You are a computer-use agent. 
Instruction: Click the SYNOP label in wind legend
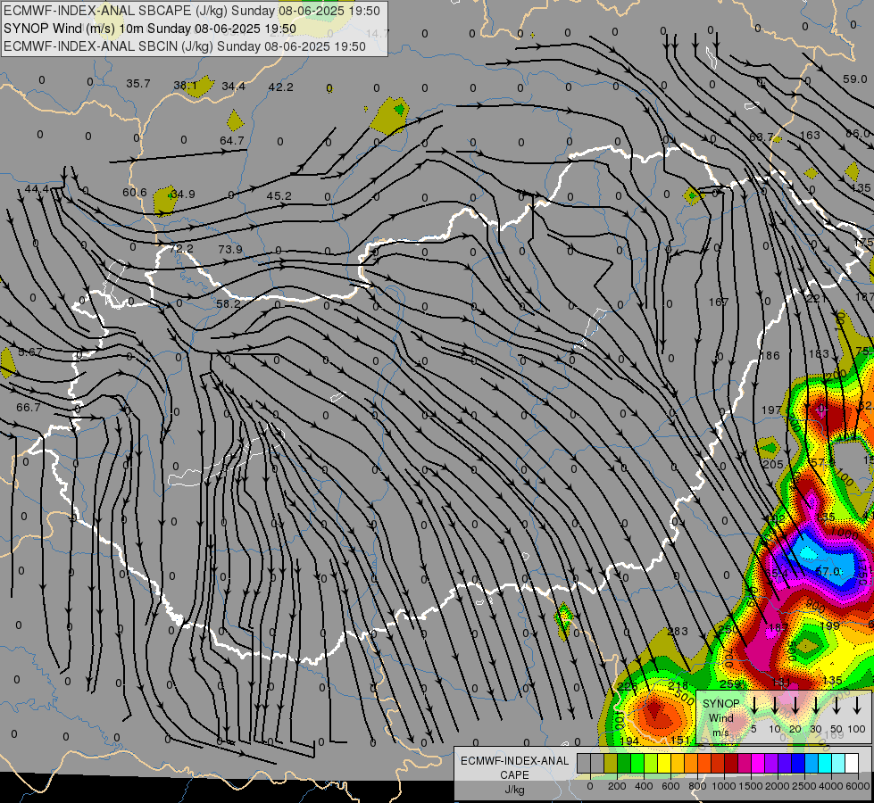tap(720, 704)
